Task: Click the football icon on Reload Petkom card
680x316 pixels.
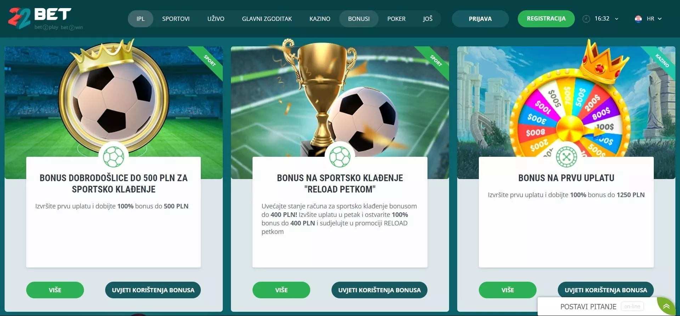Action: coord(340,157)
